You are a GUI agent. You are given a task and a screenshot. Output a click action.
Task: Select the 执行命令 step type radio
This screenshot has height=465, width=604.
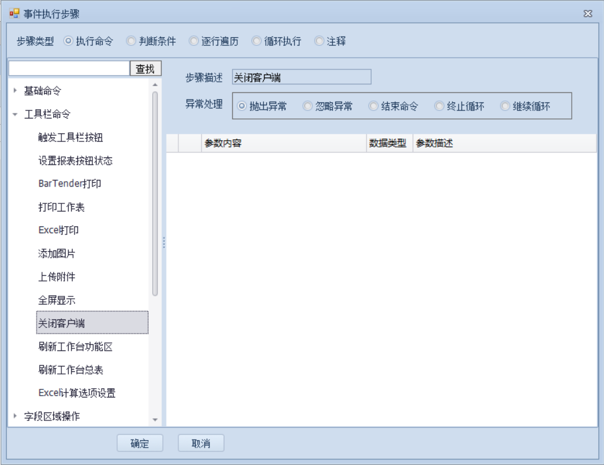[68, 42]
